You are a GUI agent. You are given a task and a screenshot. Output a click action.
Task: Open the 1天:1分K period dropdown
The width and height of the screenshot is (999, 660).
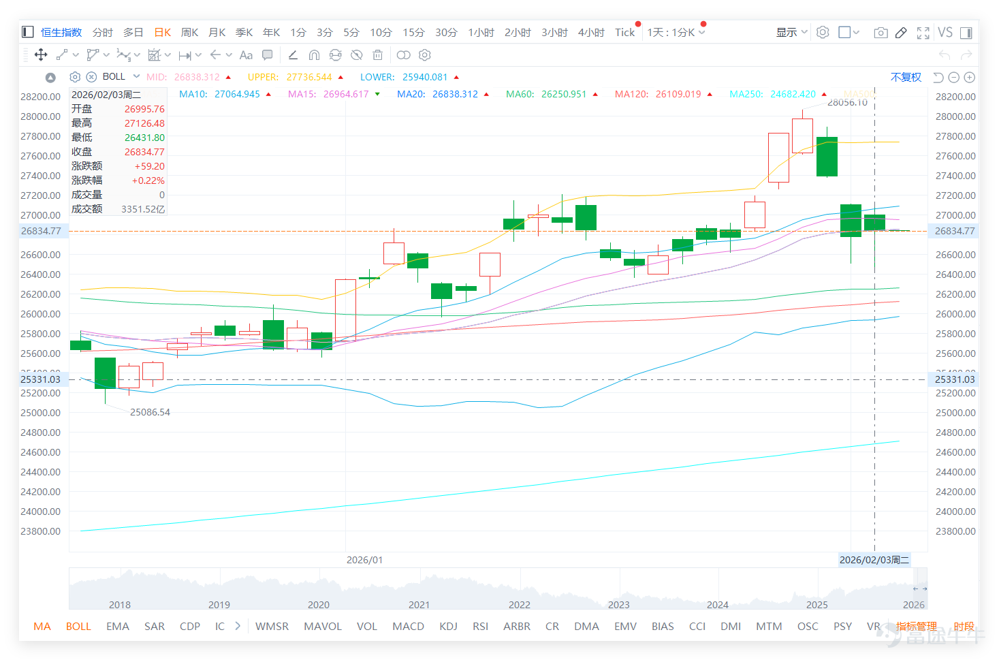[676, 32]
